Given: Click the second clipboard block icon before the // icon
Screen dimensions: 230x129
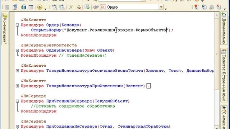Looking at the screenshot, I should [62, 7].
